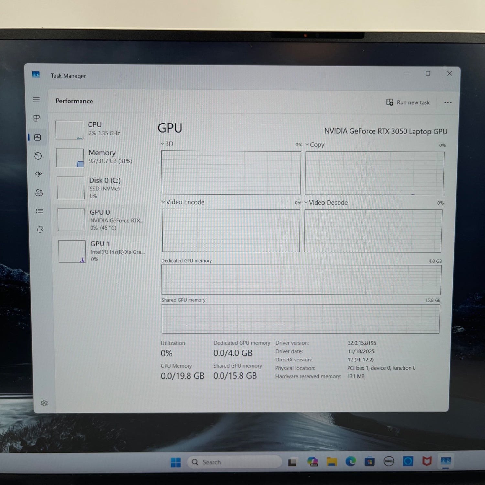
Task: Click the 131 MB hardware reserved memory value
Action: tap(356, 376)
